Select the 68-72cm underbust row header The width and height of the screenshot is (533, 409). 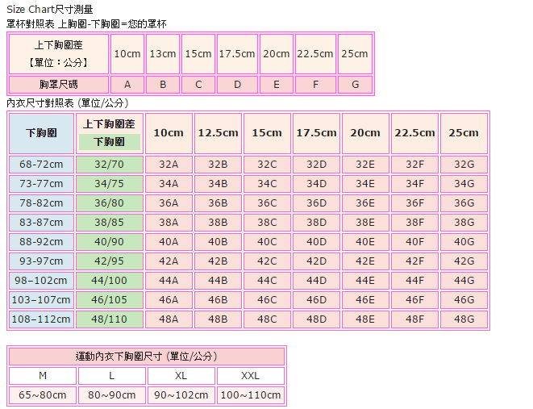[41, 164]
